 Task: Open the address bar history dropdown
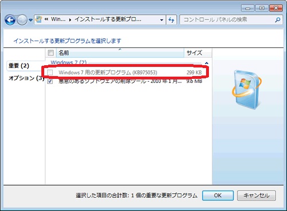click(162, 19)
